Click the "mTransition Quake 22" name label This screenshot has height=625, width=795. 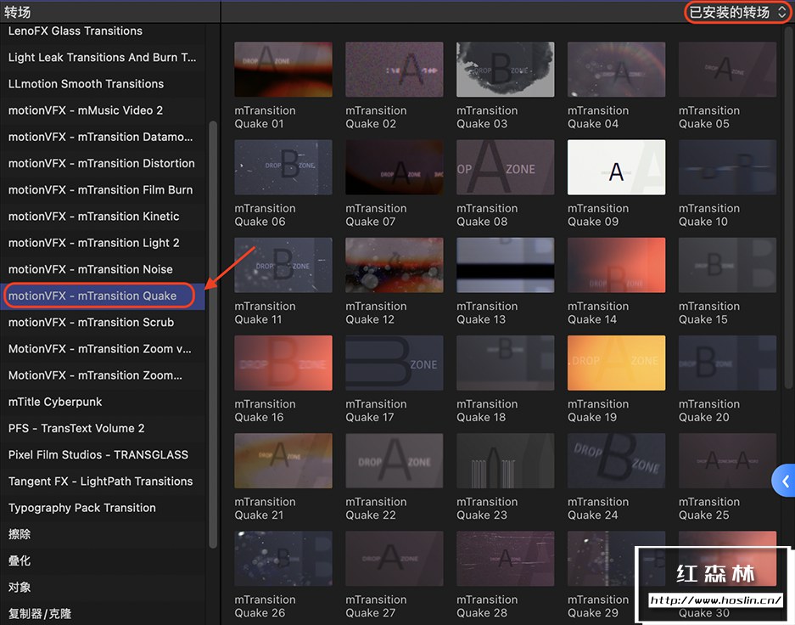(x=376, y=509)
